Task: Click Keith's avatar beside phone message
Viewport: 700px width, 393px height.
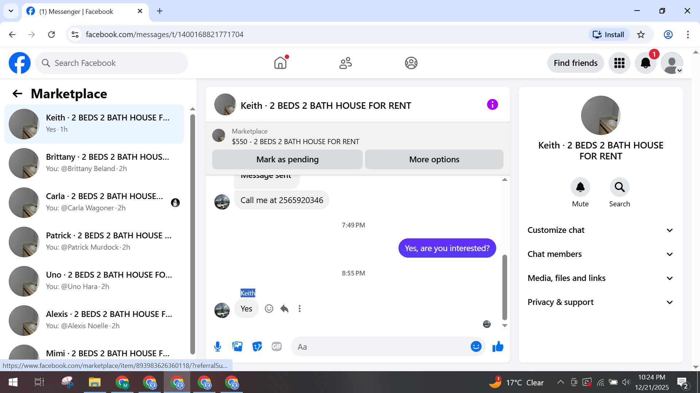Action: click(x=222, y=202)
